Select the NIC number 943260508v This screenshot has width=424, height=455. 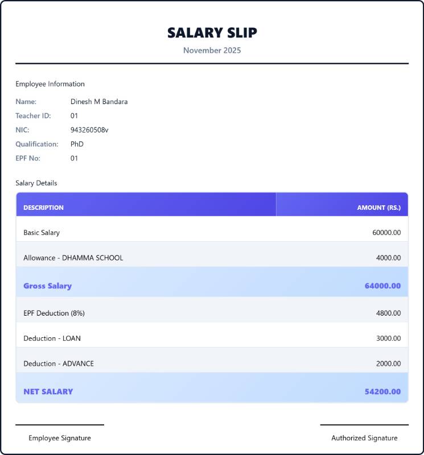click(89, 130)
